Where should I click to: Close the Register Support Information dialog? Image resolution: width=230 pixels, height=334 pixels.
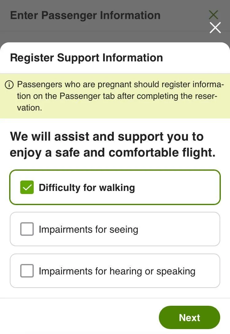215,28
